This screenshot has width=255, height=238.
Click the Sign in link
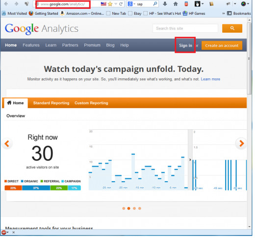(185, 46)
